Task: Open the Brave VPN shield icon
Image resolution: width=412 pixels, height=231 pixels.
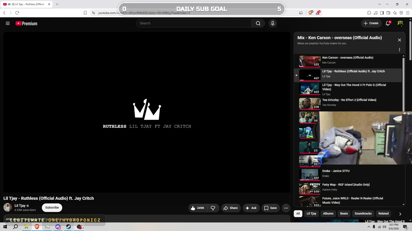Action: tap(401, 13)
